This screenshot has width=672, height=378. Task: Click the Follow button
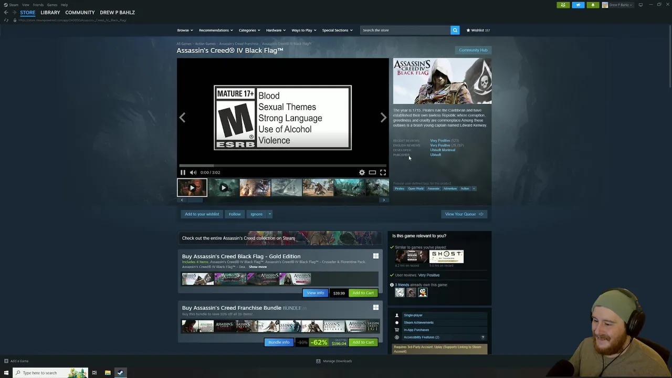[x=235, y=214]
